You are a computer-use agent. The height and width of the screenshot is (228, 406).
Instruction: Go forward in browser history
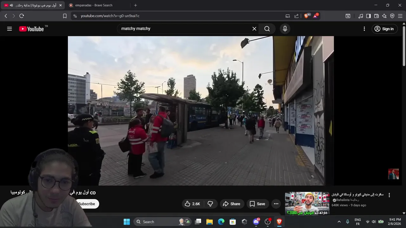(14, 16)
